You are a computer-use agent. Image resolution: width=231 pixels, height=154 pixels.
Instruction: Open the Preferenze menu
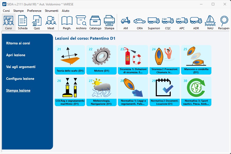(x=34, y=11)
